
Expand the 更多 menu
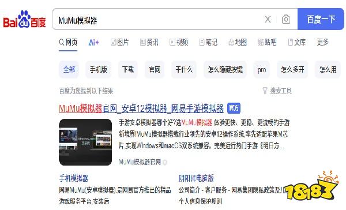click(323, 42)
